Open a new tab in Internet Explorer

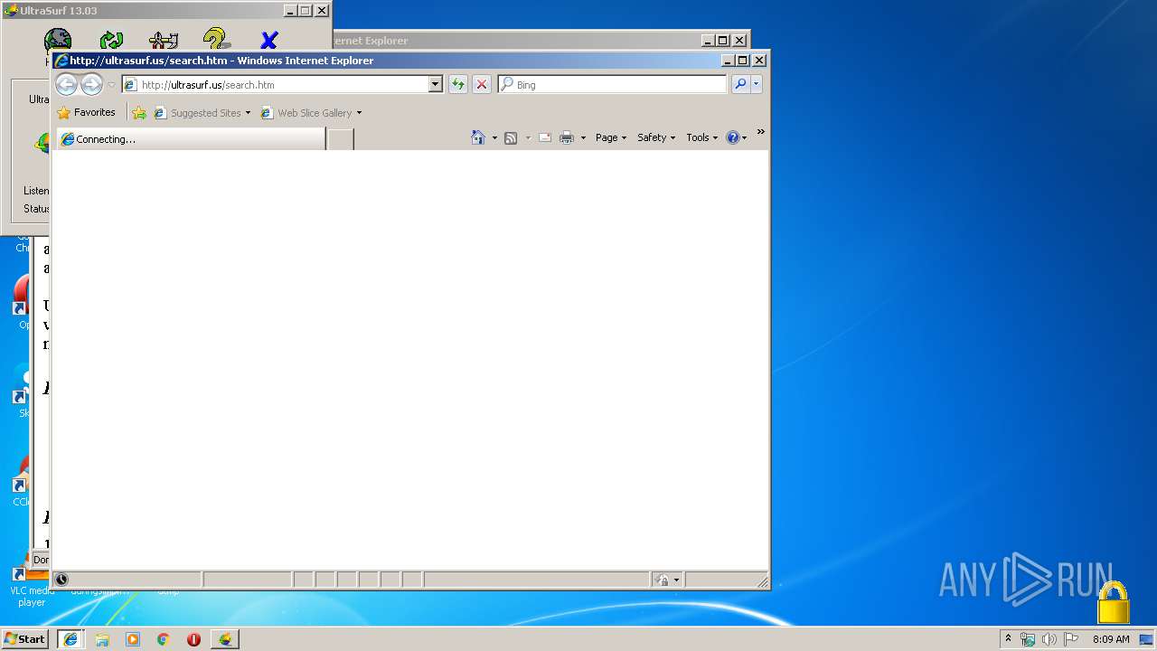pos(340,138)
